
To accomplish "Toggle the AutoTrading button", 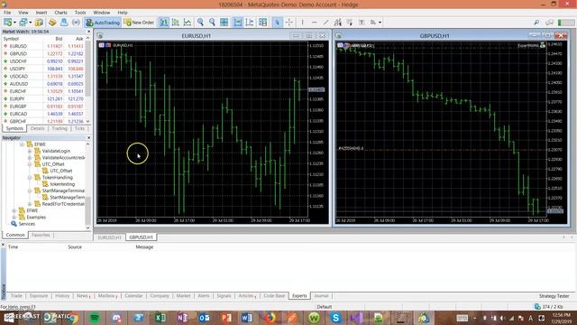I will tap(103, 23).
